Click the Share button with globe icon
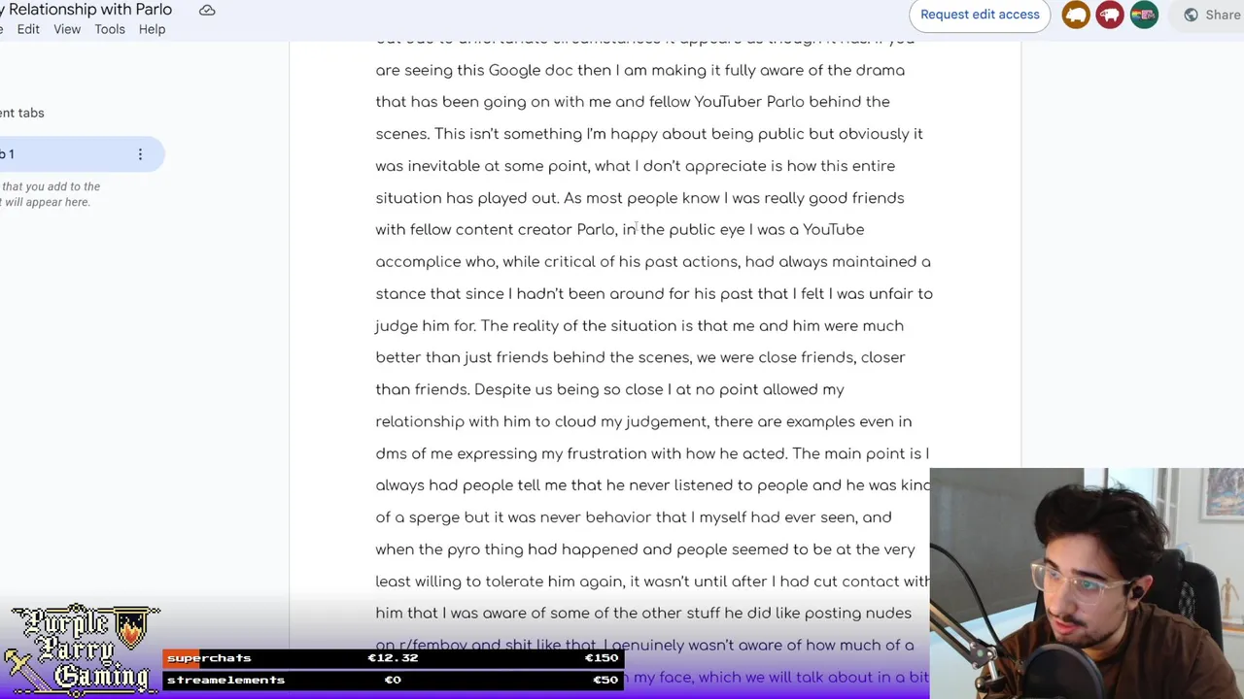 click(x=1205, y=15)
